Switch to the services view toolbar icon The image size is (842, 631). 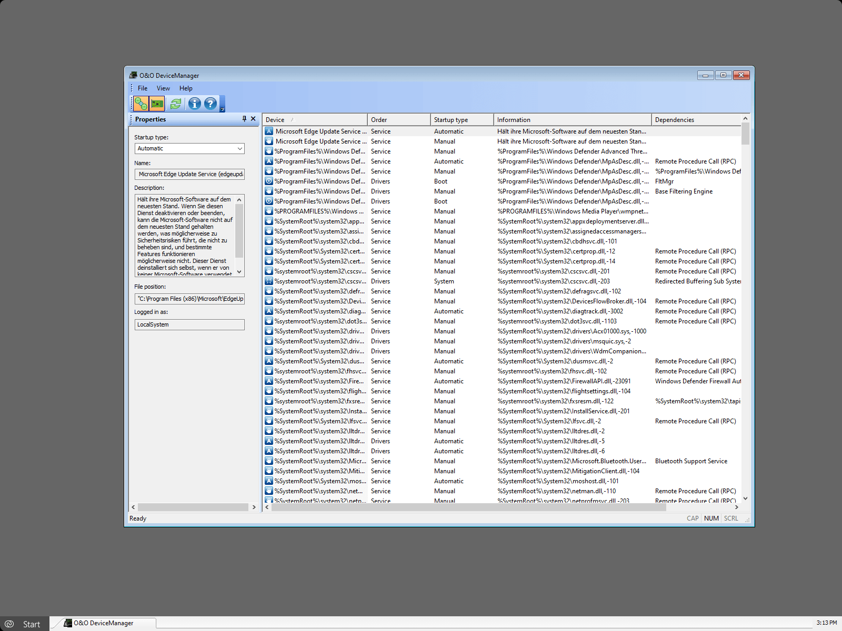141,104
